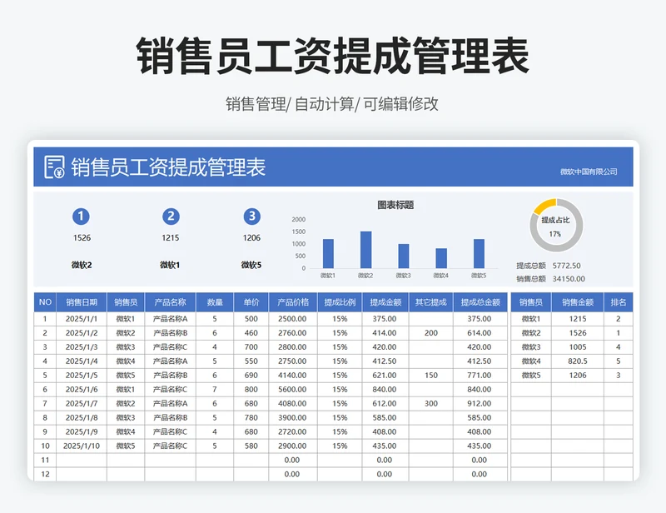
Task: Select the 2500.00 product price cell
Action: point(293,319)
